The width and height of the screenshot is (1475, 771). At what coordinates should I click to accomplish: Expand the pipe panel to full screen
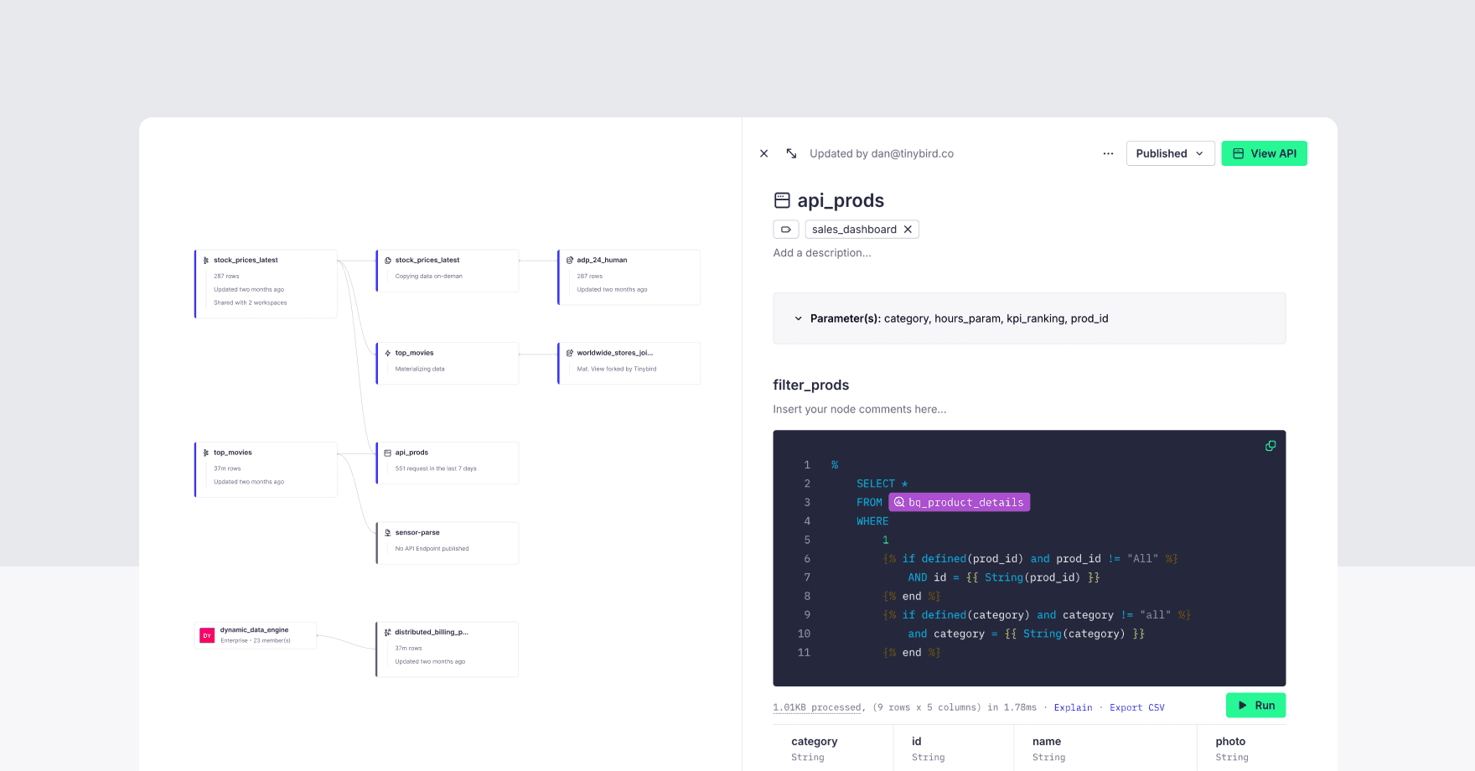(791, 153)
